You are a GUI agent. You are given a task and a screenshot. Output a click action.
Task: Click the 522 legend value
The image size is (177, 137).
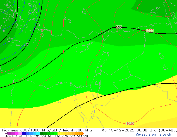36,136
